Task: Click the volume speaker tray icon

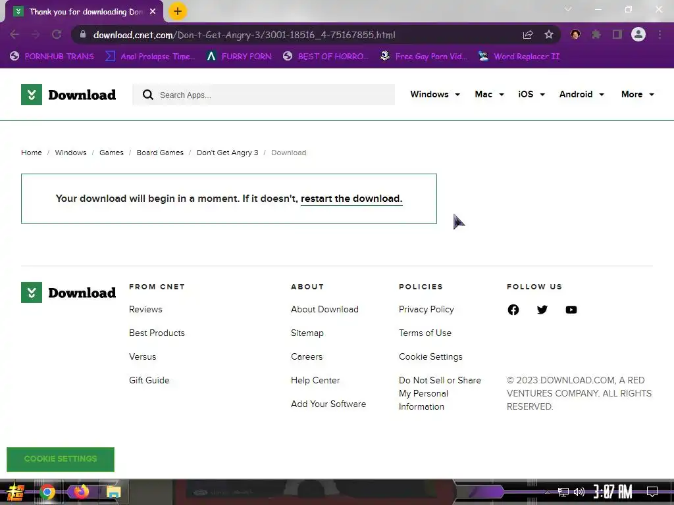Action: (x=579, y=492)
